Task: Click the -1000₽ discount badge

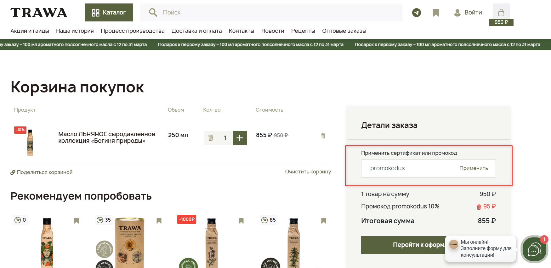Action: [187, 219]
